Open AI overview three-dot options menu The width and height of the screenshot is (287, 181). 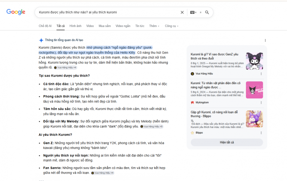click(265, 40)
